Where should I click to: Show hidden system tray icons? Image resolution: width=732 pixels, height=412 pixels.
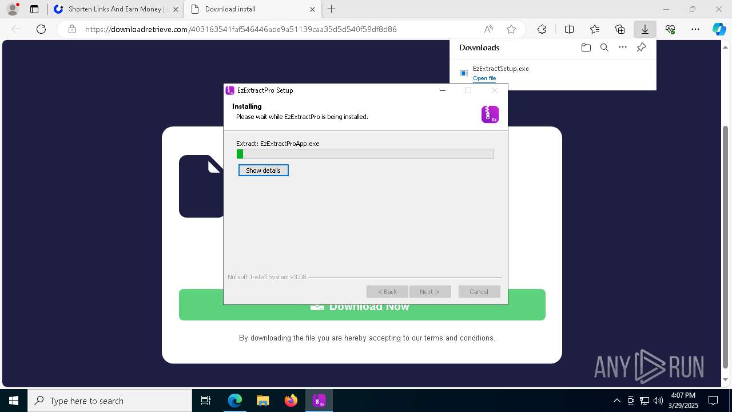616,401
